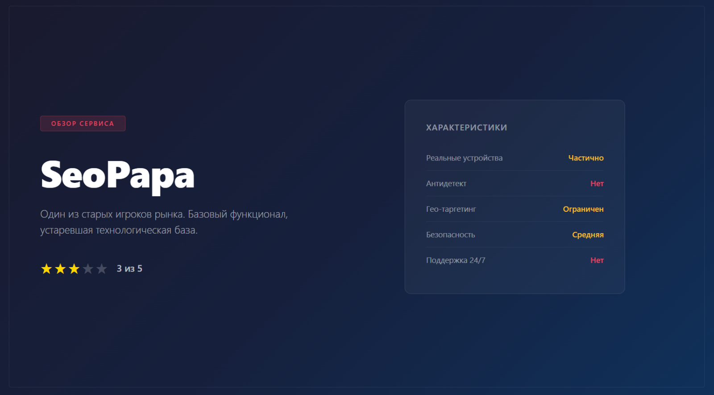Click the description starting 'Один из старых игроков'

coord(164,222)
